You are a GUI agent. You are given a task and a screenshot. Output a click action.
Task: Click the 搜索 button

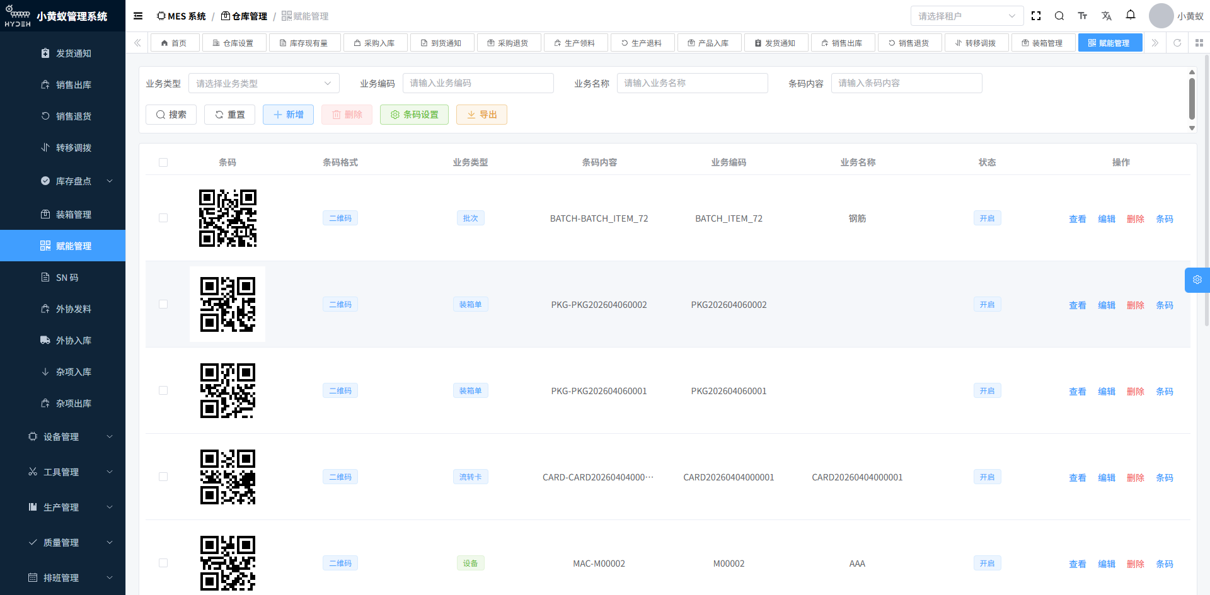click(171, 115)
